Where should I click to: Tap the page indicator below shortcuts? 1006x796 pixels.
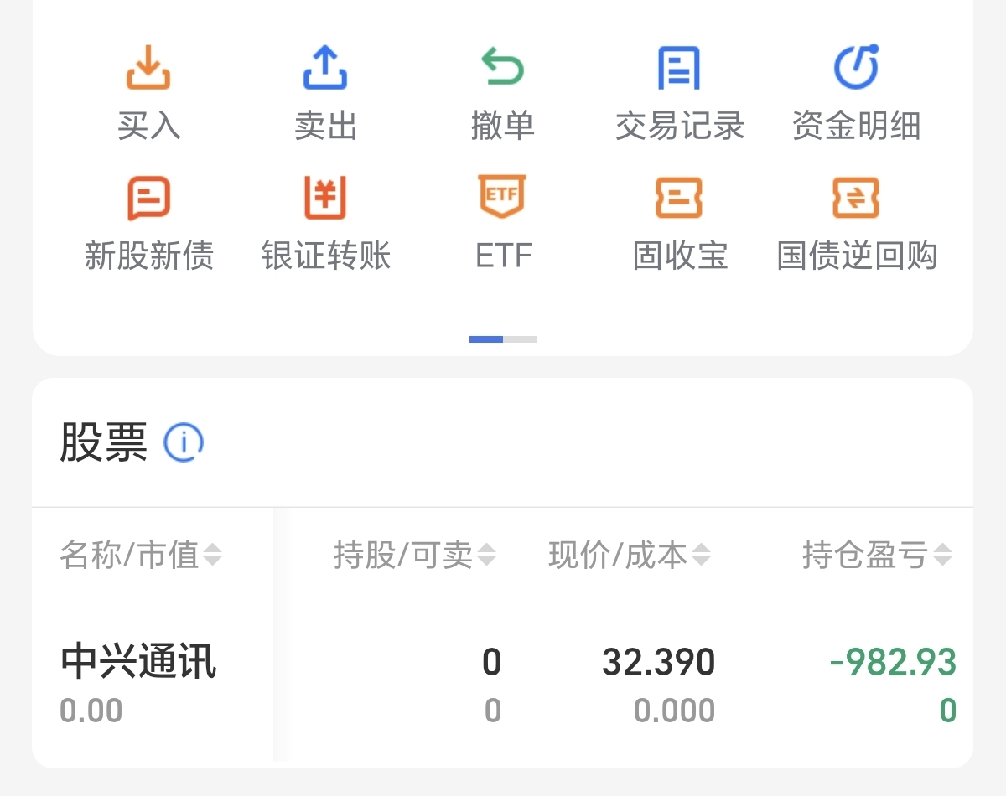pyautogui.click(x=503, y=339)
